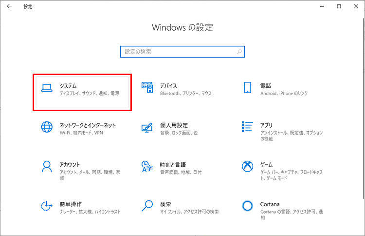This screenshot has height=236, width=365.
Task: Open the ゲーム Xbox icon
Action: (247, 166)
